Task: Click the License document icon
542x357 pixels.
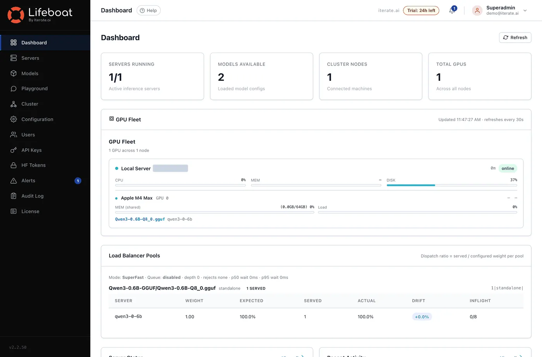Action: pyautogui.click(x=14, y=211)
